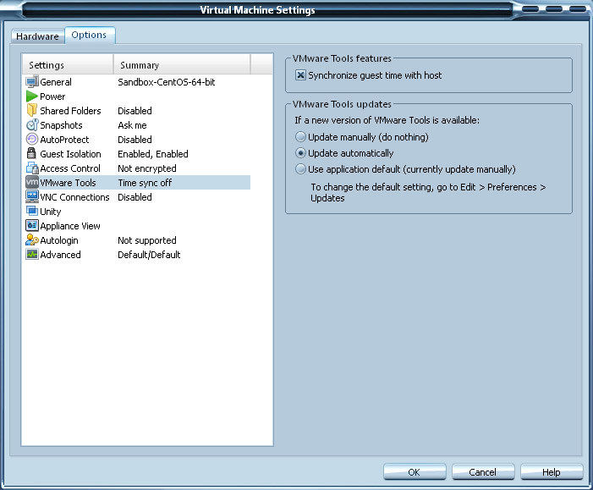Click the Advanced graph icon
This screenshot has height=490, width=593.
click(x=32, y=254)
